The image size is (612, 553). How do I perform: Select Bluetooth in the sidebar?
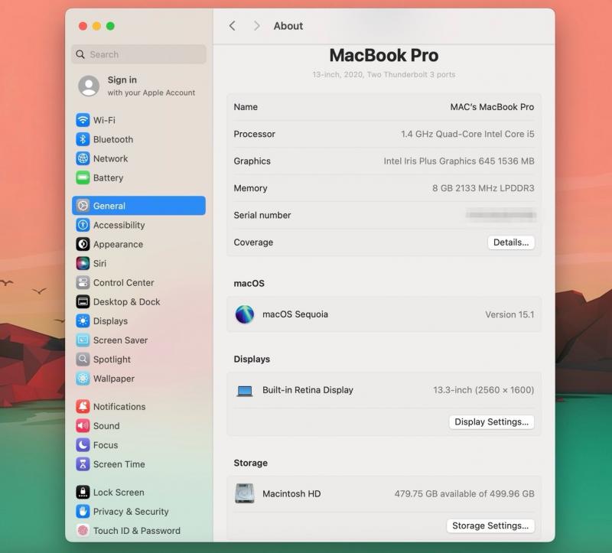139,139
